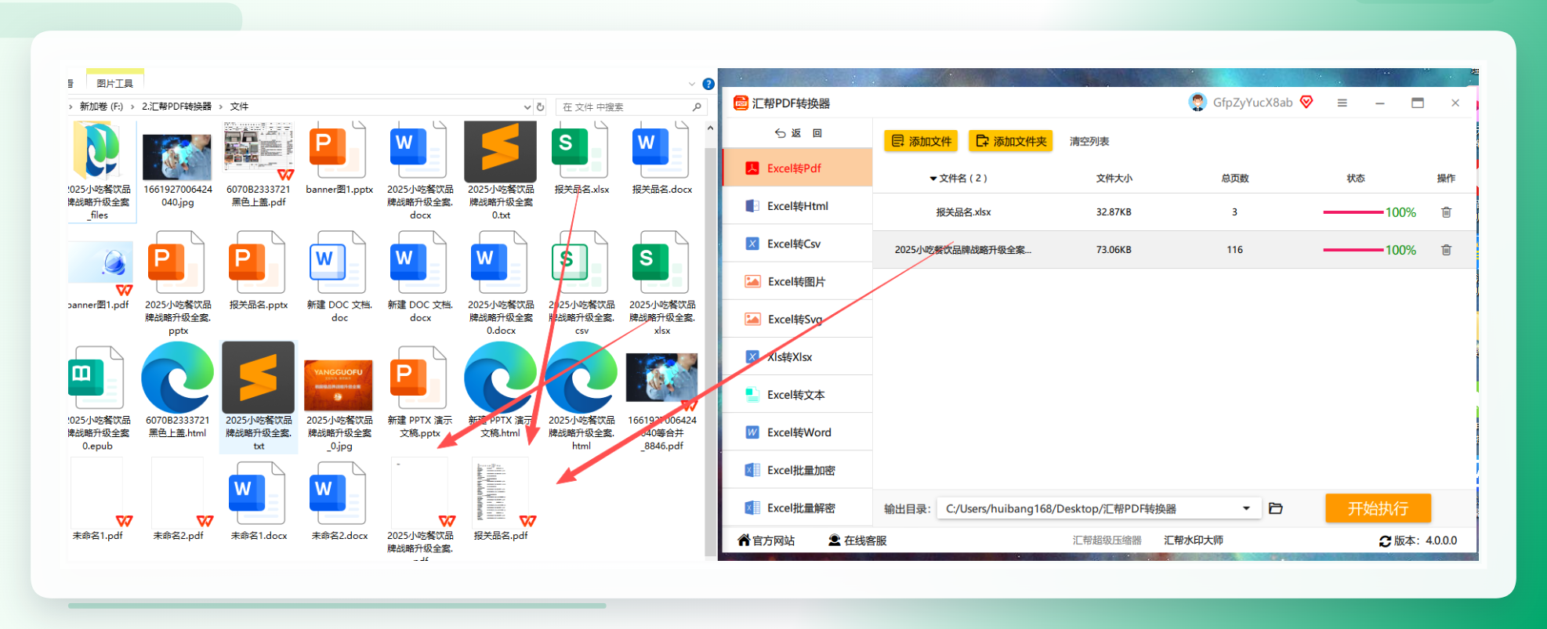Click the user avatar icon
Screen dimensions: 1547x629
[x=1197, y=103]
